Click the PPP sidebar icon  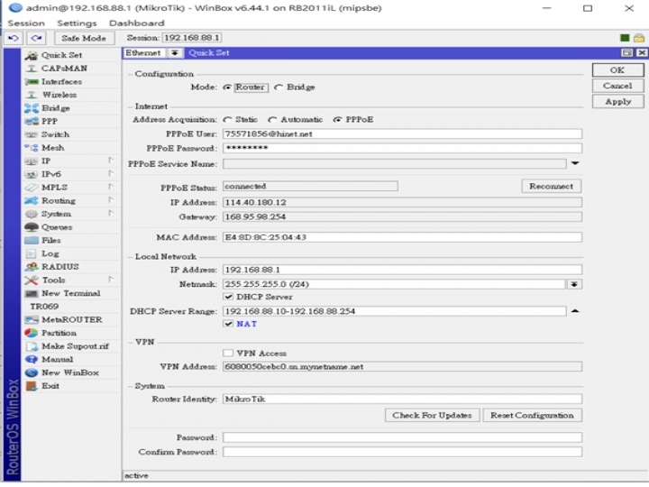pos(31,122)
